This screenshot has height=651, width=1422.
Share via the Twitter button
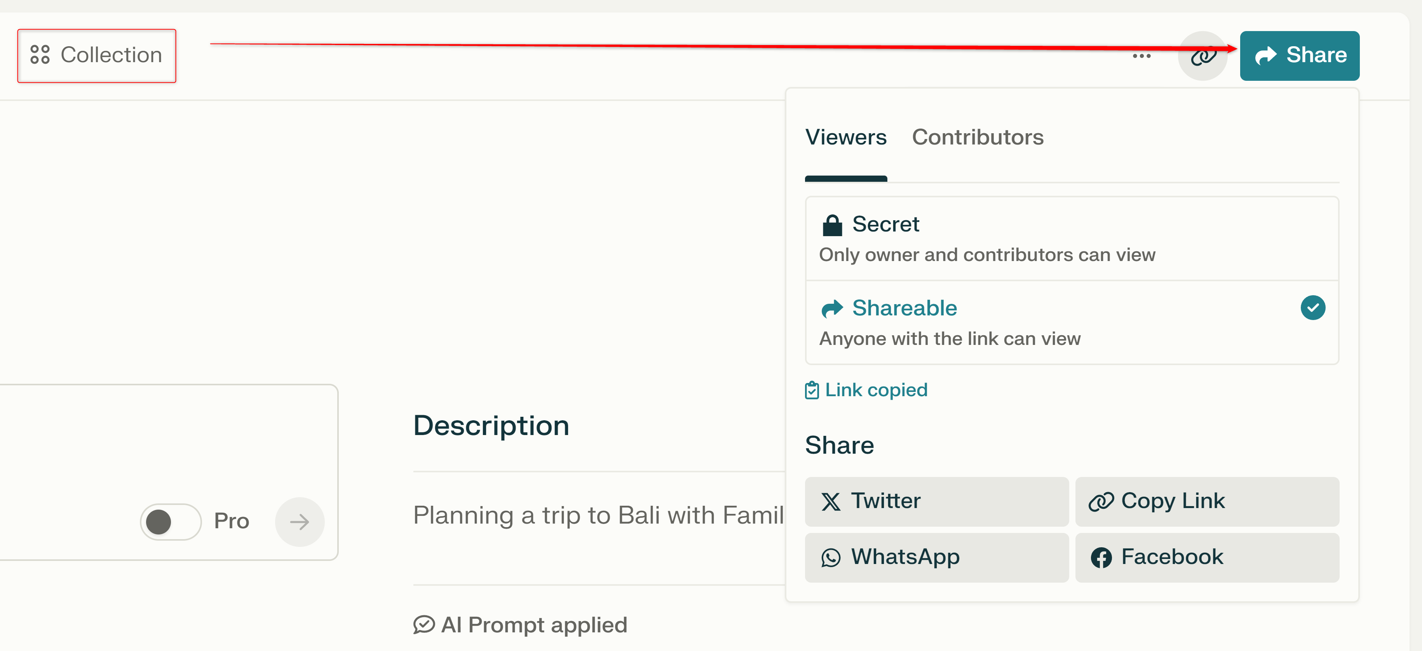936,501
